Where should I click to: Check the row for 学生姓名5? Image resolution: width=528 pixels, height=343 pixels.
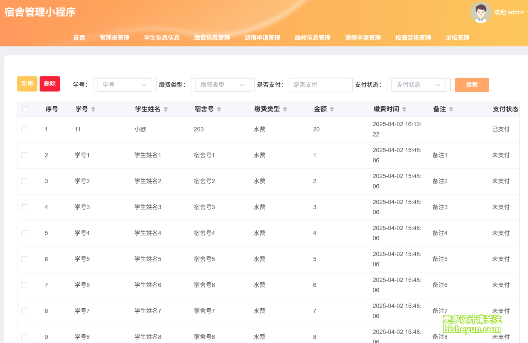25,259
